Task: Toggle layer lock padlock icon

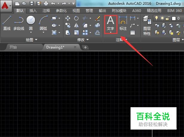Action: (x=168, y=18)
